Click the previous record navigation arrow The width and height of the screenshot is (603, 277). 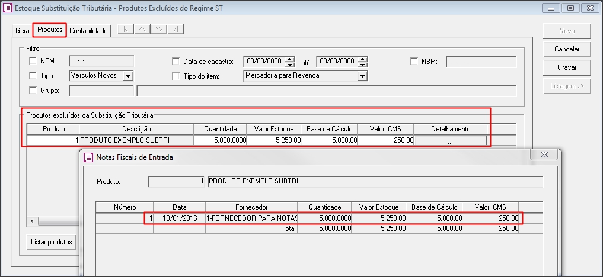pos(143,29)
